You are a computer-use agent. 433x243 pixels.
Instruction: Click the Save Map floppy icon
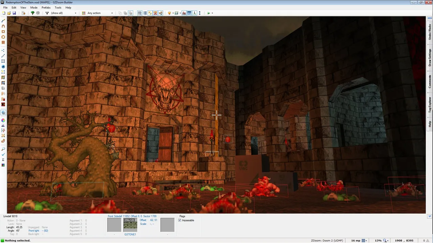point(14,13)
